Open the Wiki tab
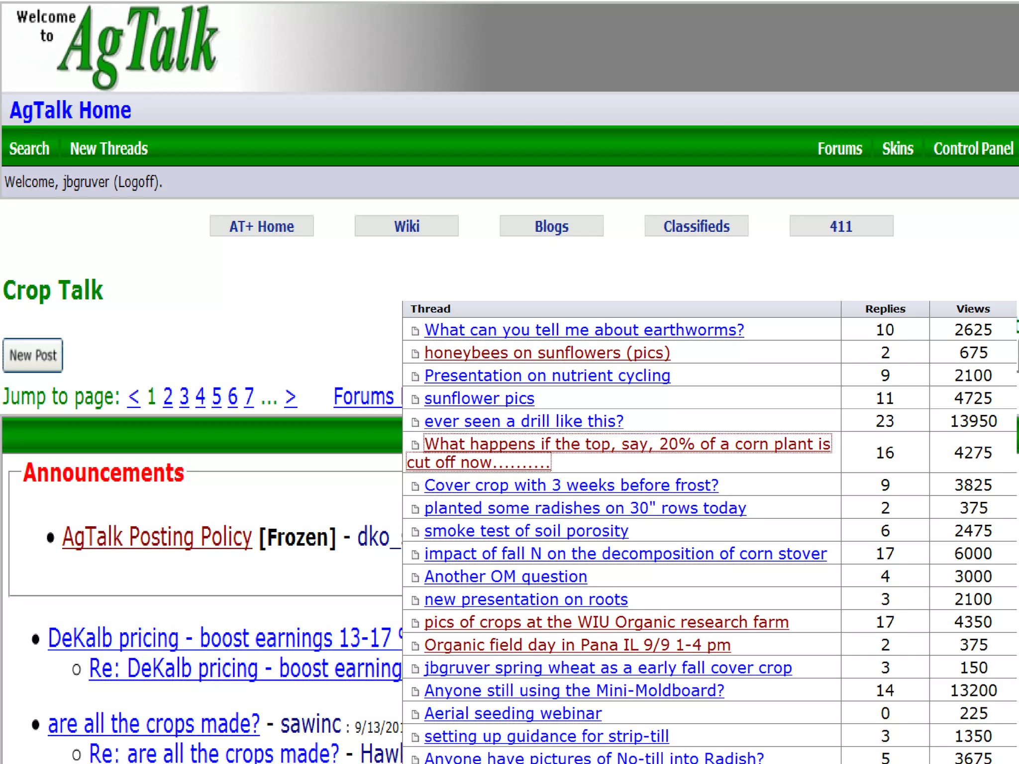The height and width of the screenshot is (764, 1019). coord(407,226)
